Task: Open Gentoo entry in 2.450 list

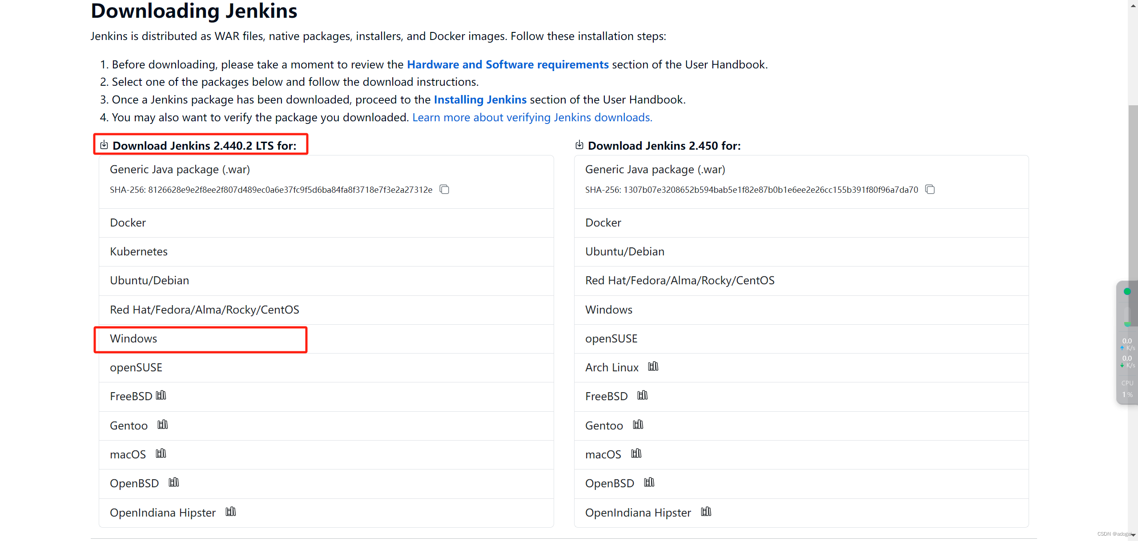Action: tap(801, 426)
